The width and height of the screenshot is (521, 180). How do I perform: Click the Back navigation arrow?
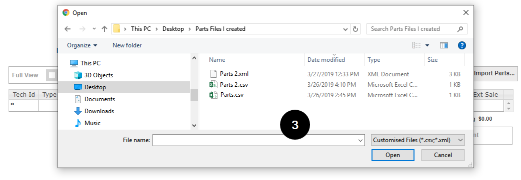pyautogui.click(x=68, y=29)
